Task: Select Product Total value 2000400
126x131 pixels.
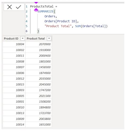Action: coord(39,56)
